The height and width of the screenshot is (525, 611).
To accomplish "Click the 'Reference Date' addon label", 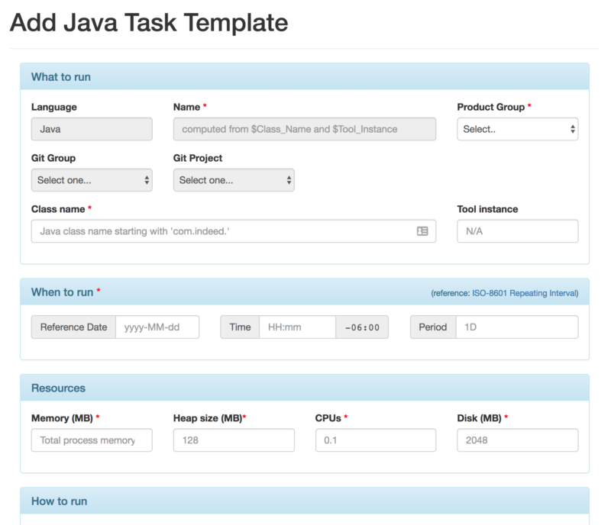I will (73, 327).
